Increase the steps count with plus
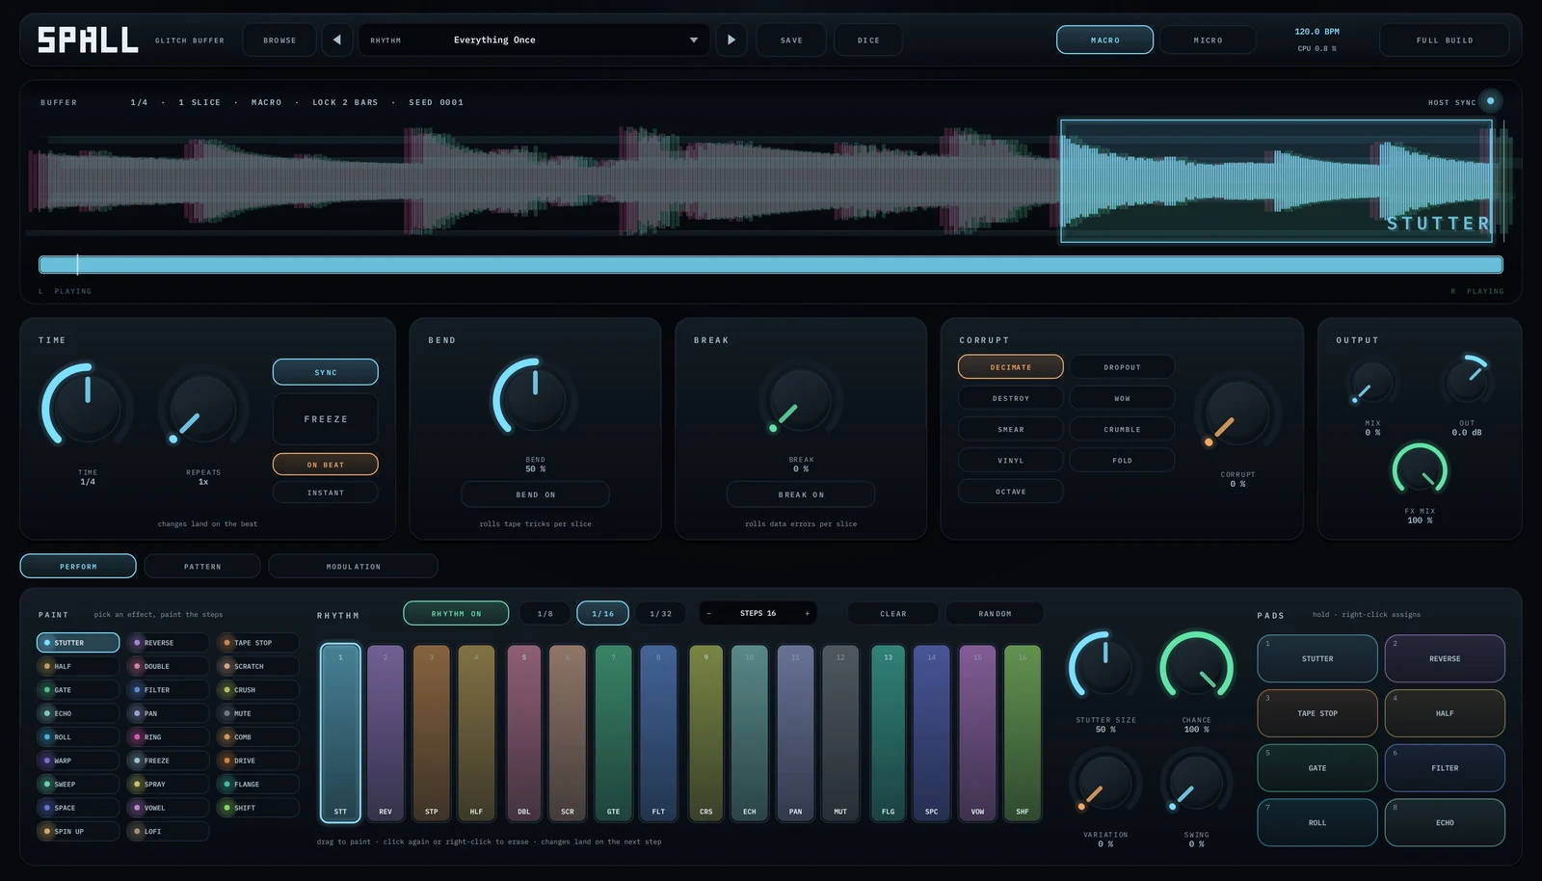Screen dimensions: 1542x881 coord(807,613)
